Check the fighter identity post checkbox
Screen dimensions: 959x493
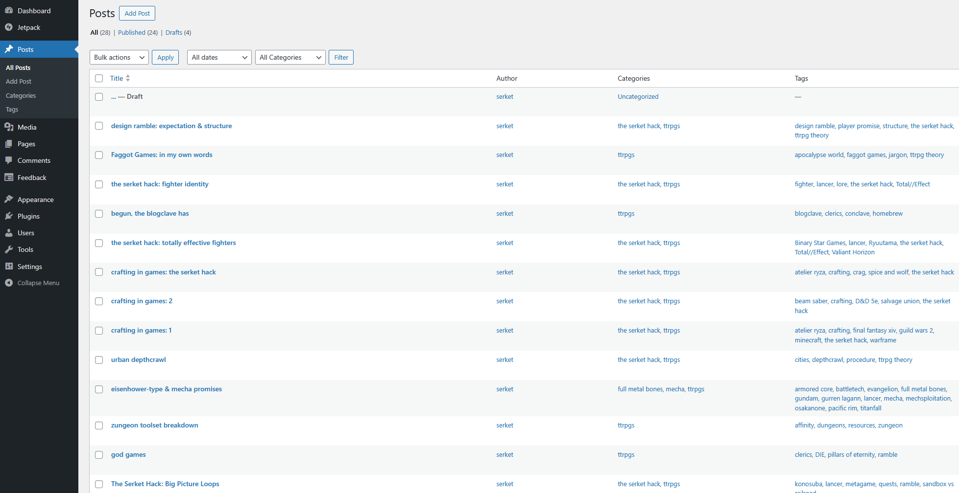(99, 184)
